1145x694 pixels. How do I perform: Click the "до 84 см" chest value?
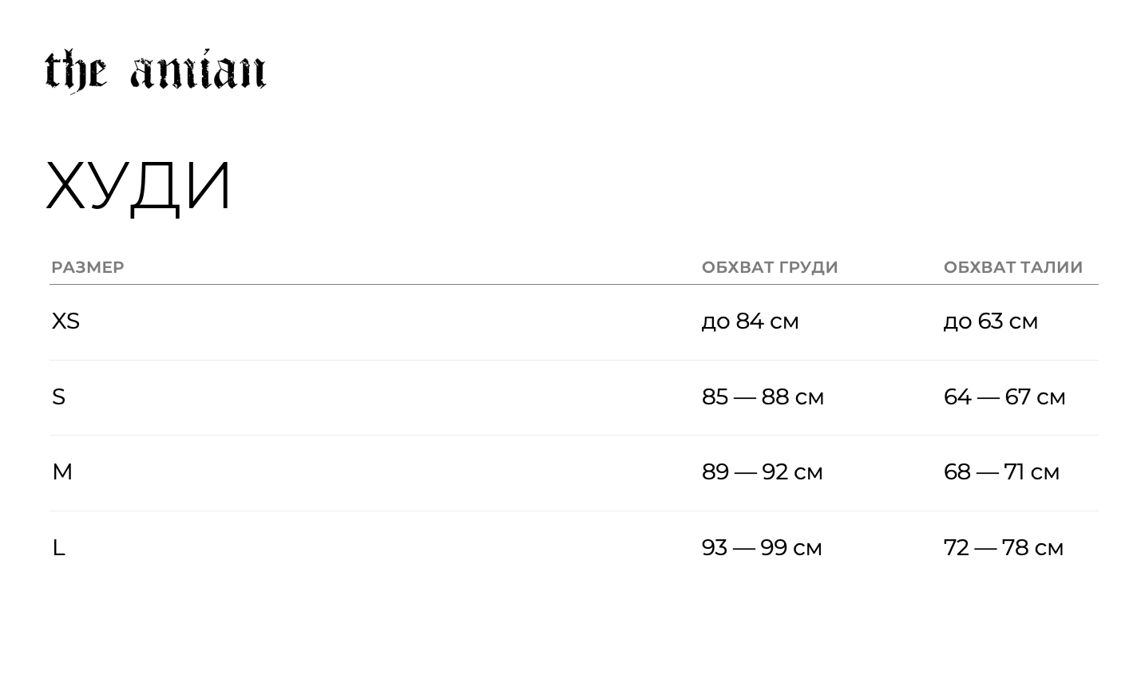coord(750,321)
